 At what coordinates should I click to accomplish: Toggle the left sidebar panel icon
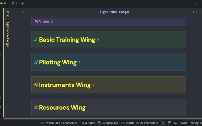coord(14,4)
